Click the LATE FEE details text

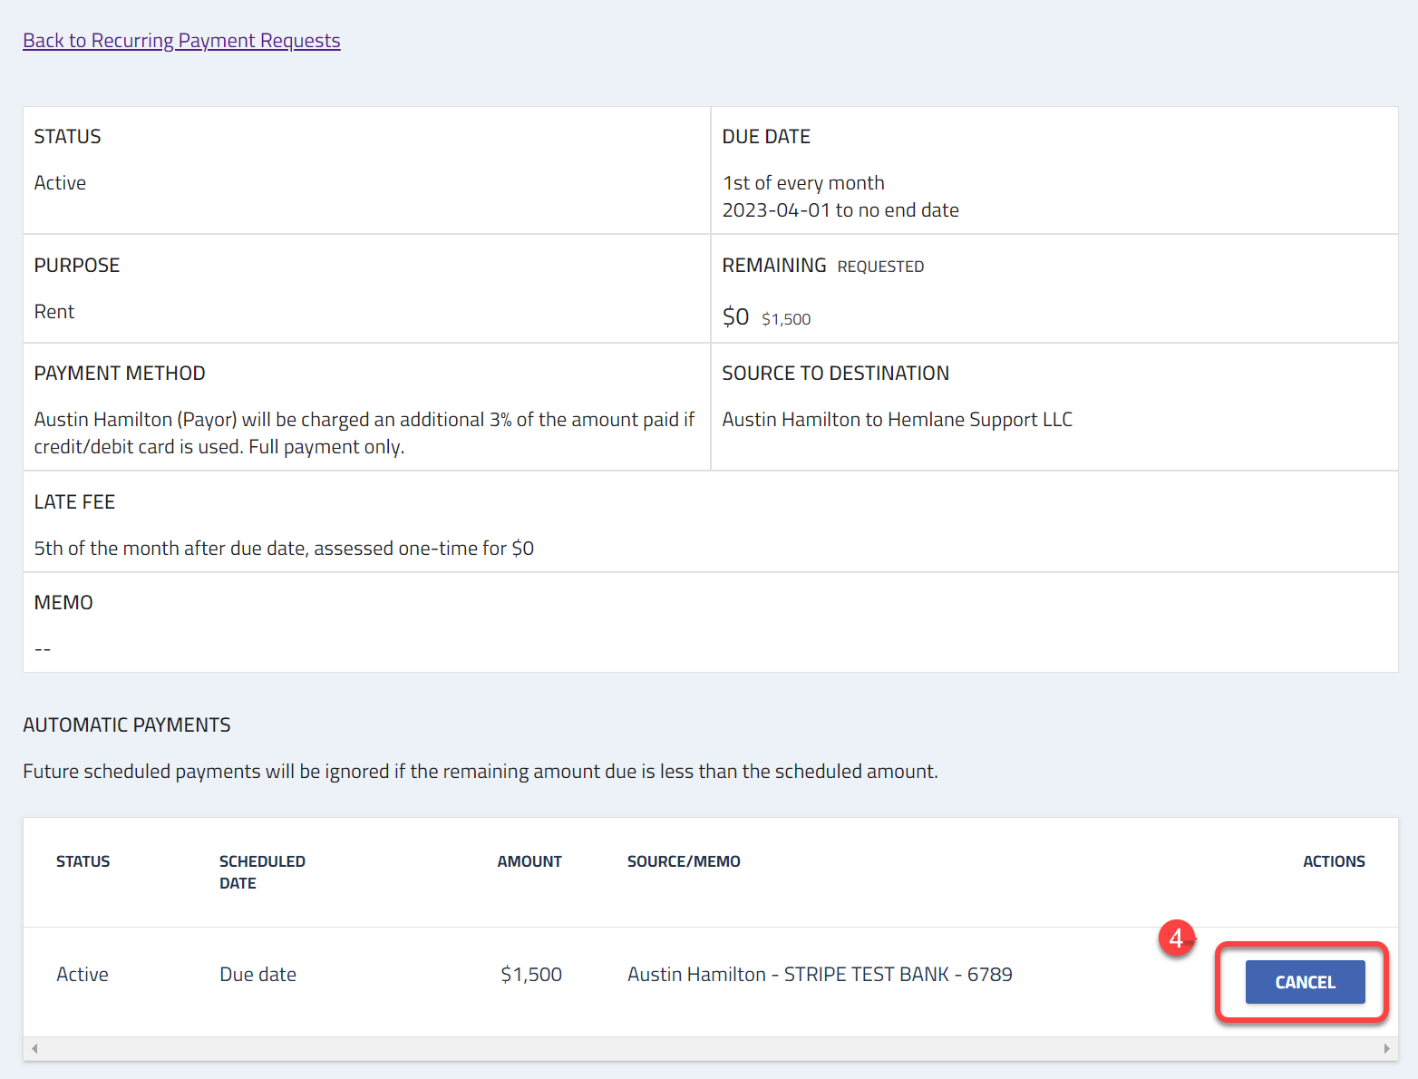(x=284, y=548)
